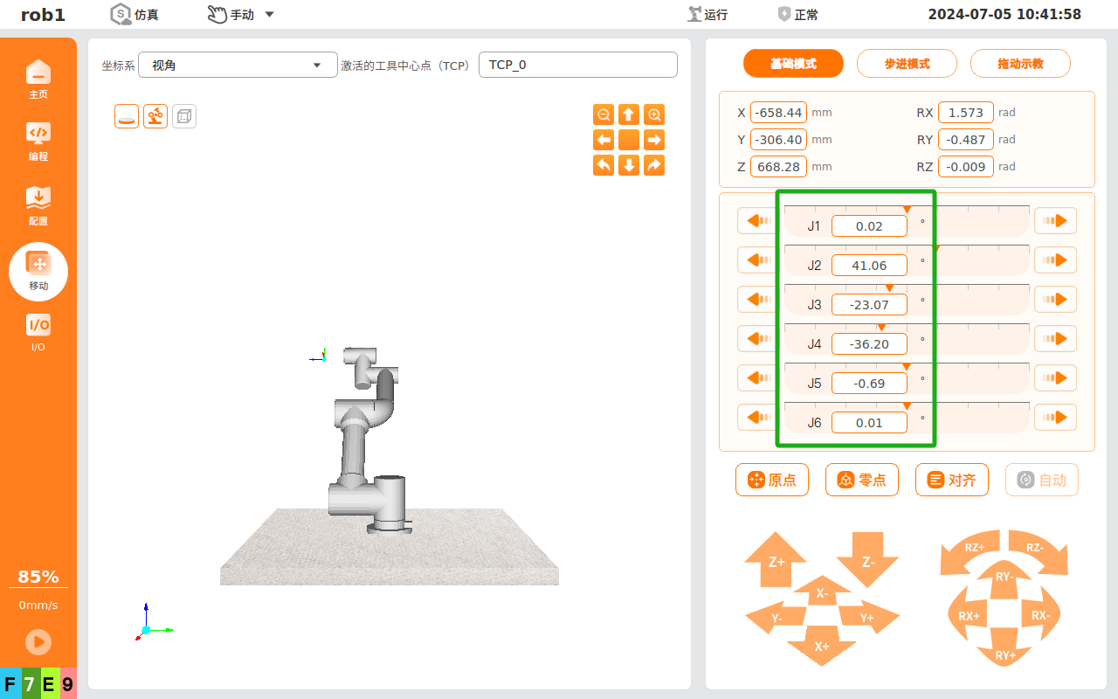Switch to 拖动示教 tab
The width and height of the screenshot is (1118, 699).
point(1020,64)
